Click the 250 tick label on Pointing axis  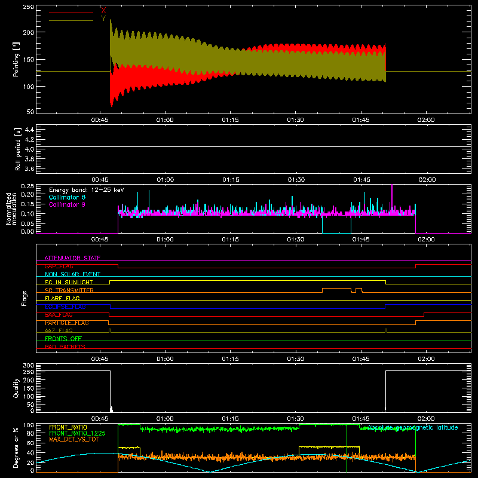[29, 7]
